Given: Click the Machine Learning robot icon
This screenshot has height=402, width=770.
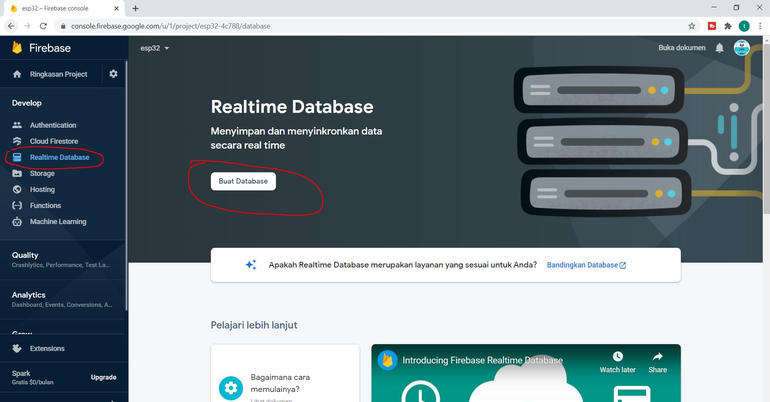Looking at the screenshot, I should [17, 221].
